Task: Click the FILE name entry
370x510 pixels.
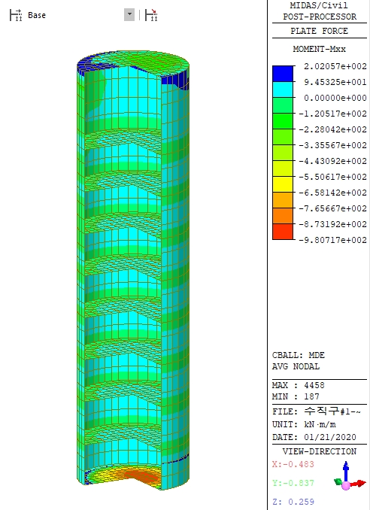Action: [317, 411]
